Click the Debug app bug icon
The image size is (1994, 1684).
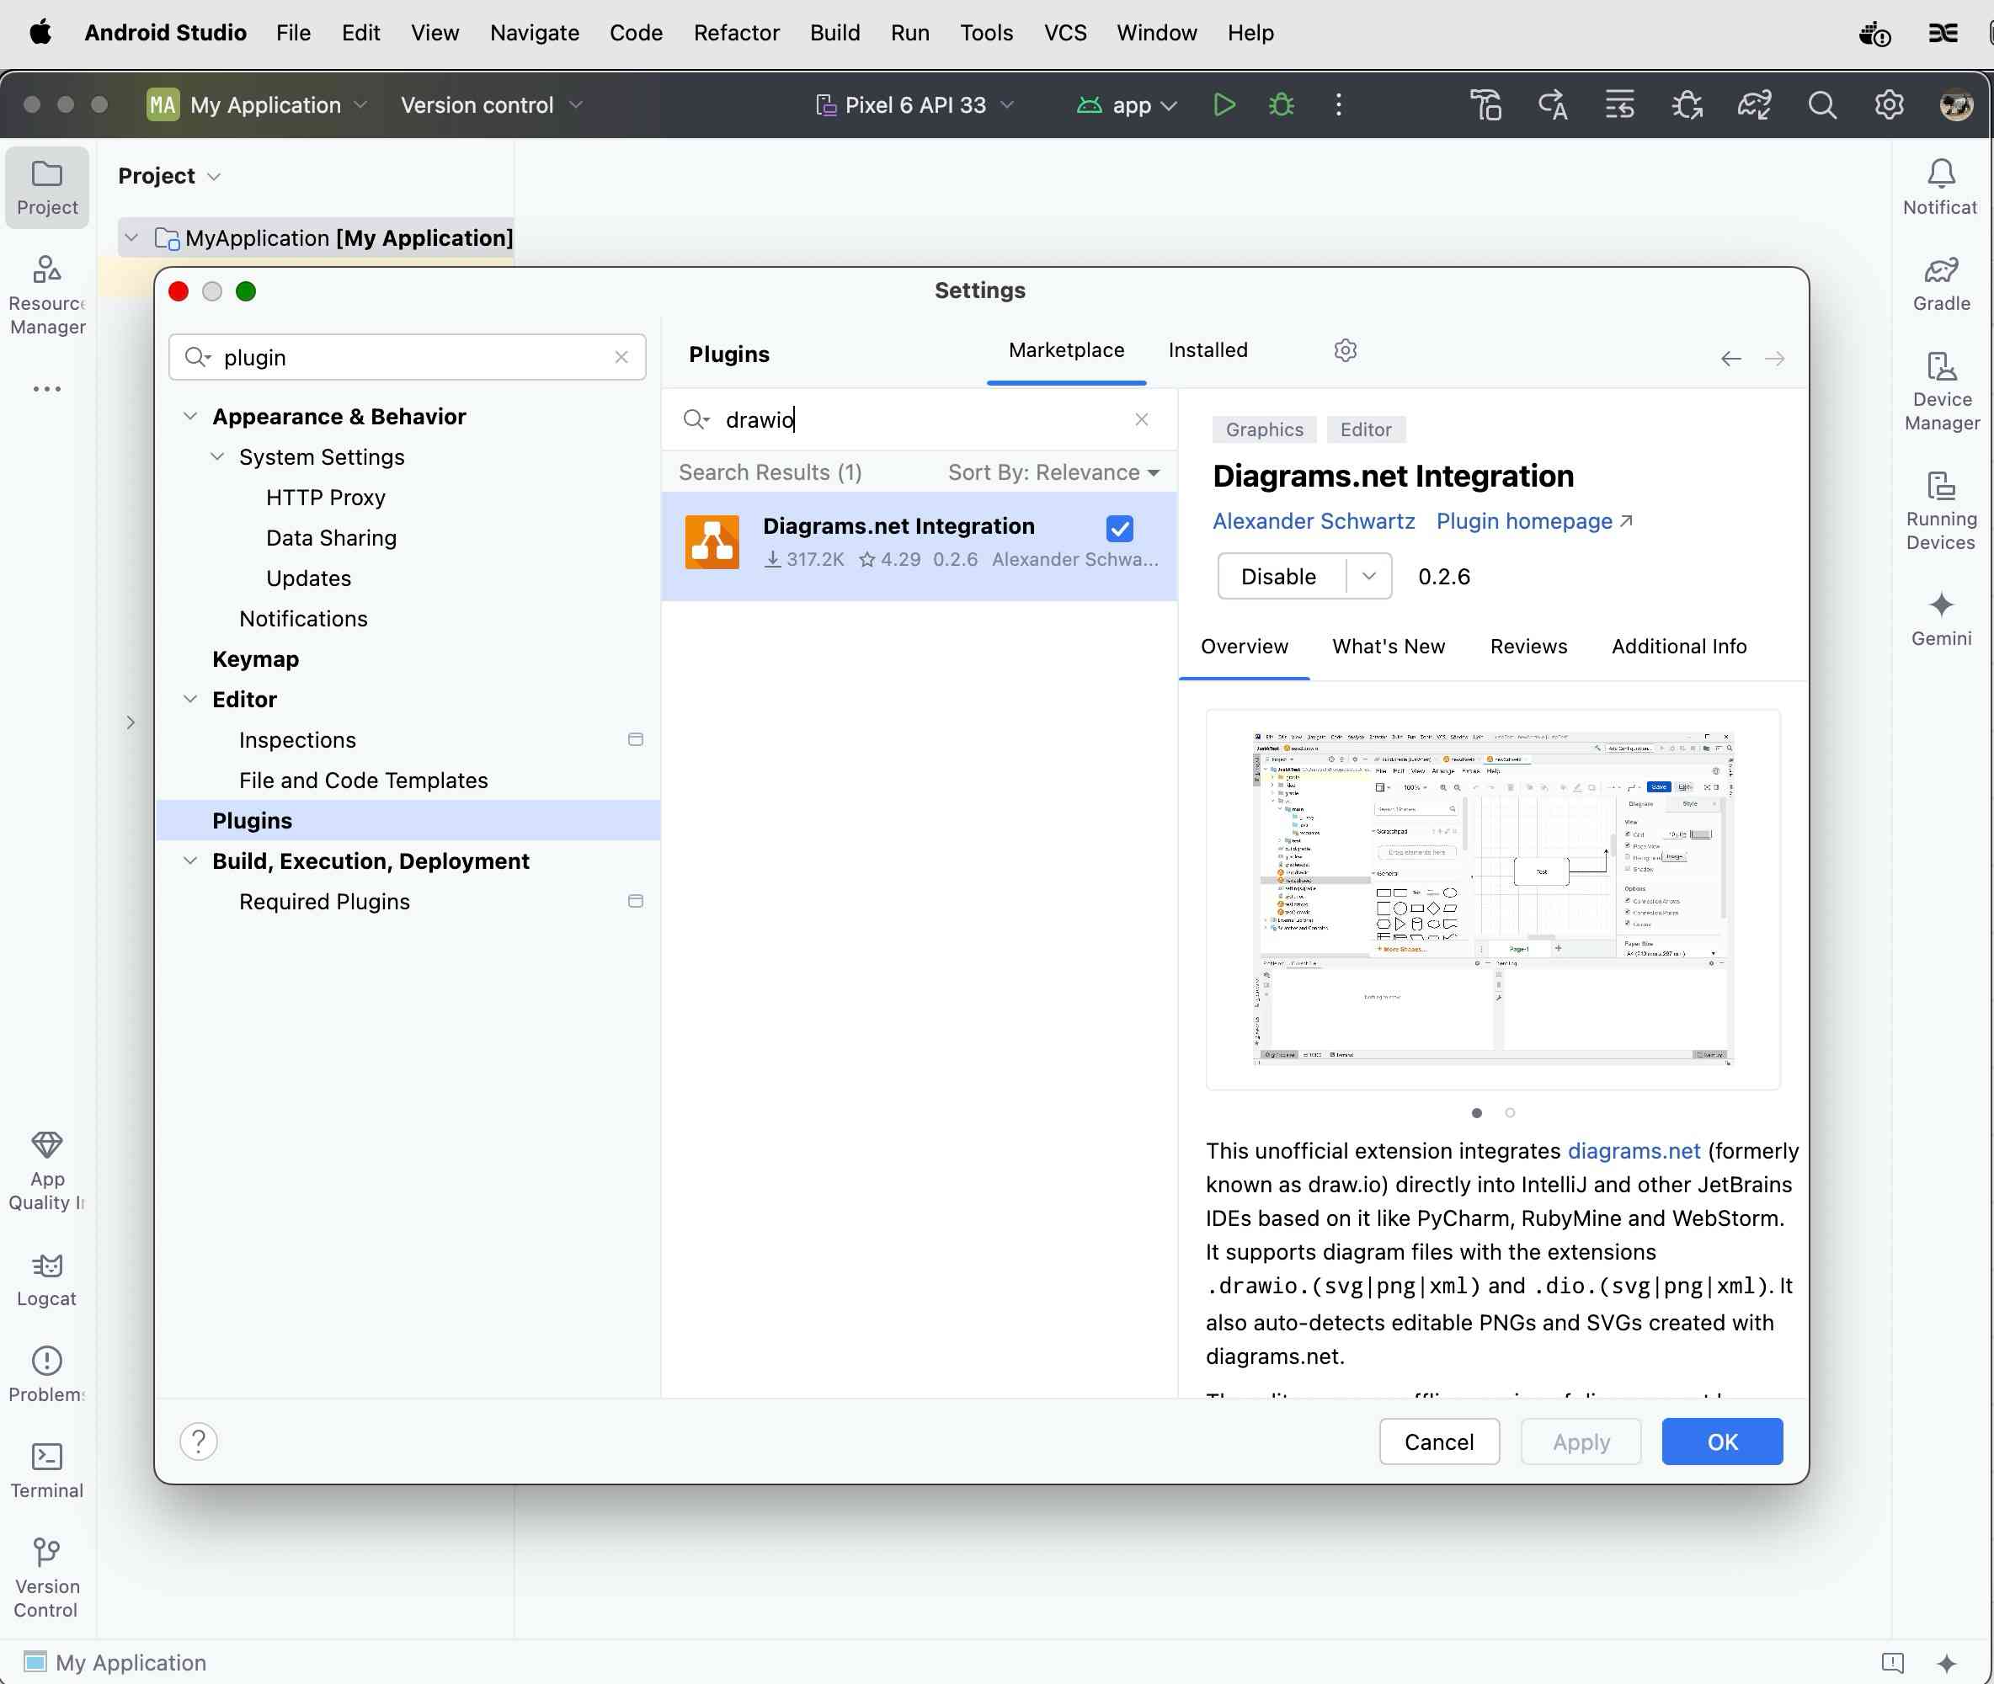[x=1281, y=105]
